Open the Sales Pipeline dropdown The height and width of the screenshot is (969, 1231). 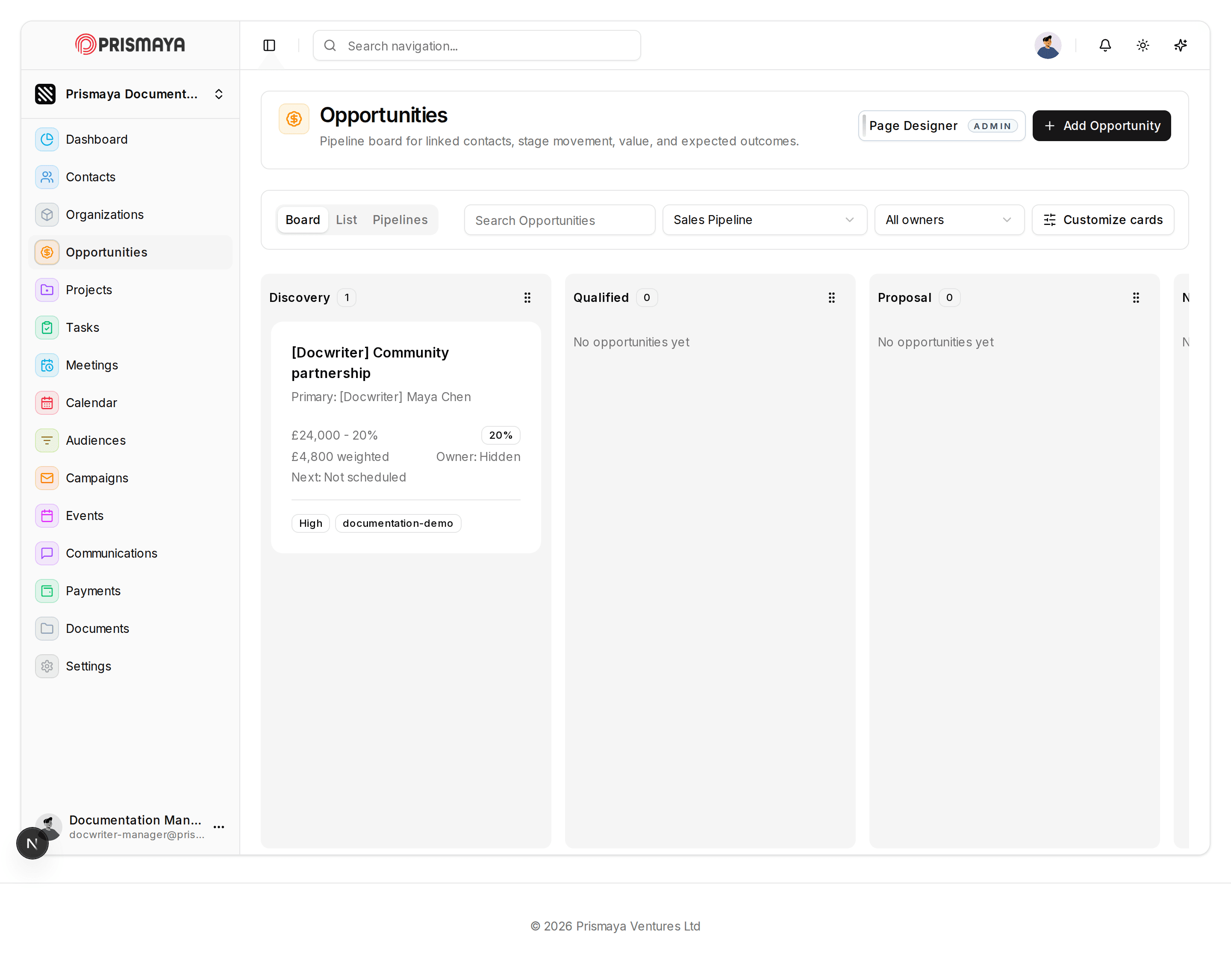click(x=764, y=220)
